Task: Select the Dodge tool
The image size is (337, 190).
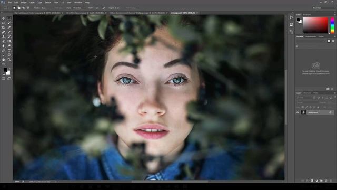Action: [9, 46]
